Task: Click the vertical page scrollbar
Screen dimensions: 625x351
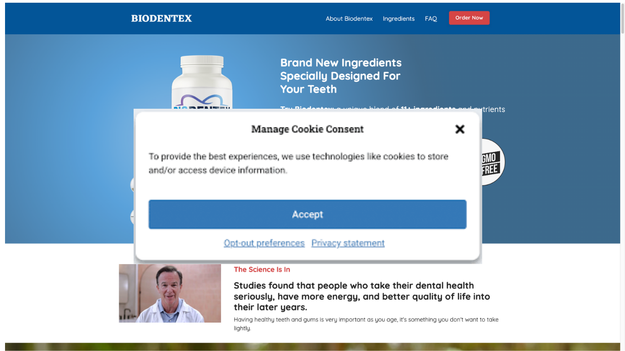Action: coord(622,175)
